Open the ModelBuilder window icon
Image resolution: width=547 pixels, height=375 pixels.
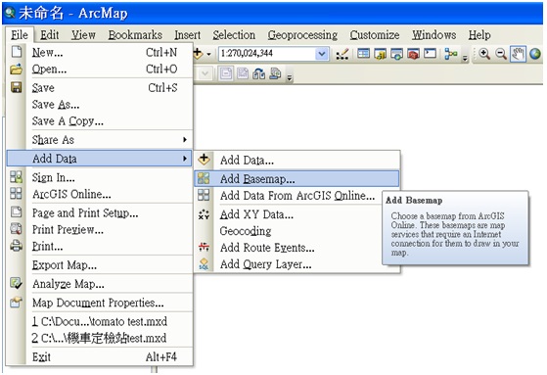click(x=451, y=54)
